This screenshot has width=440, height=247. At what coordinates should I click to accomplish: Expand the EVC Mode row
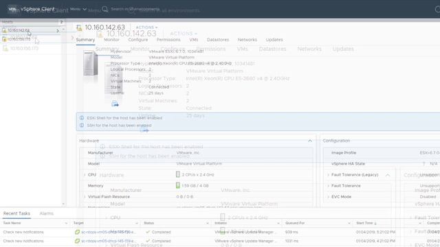pyautogui.click(x=328, y=197)
